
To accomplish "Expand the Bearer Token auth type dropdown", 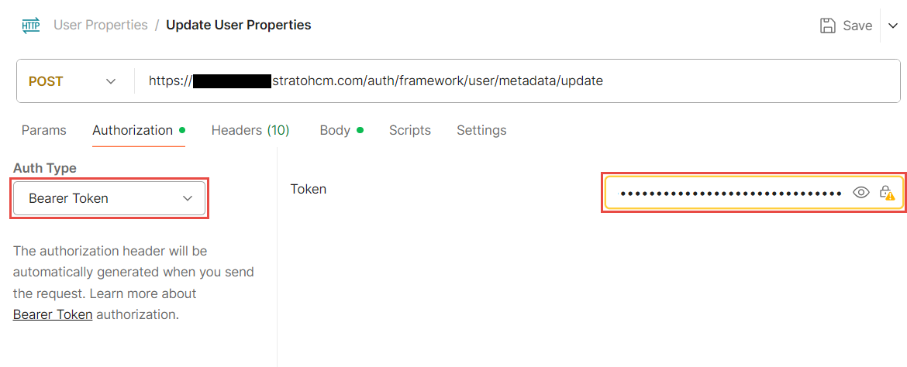I will 109,198.
